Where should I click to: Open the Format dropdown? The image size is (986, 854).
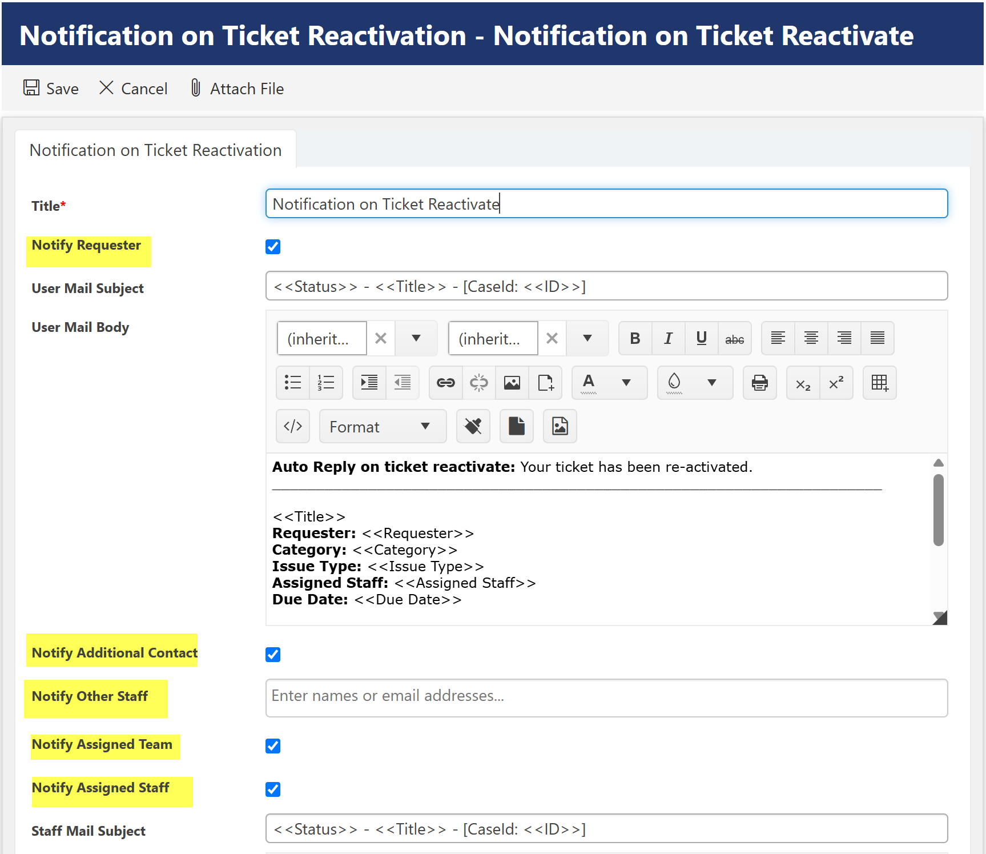point(382,427)
